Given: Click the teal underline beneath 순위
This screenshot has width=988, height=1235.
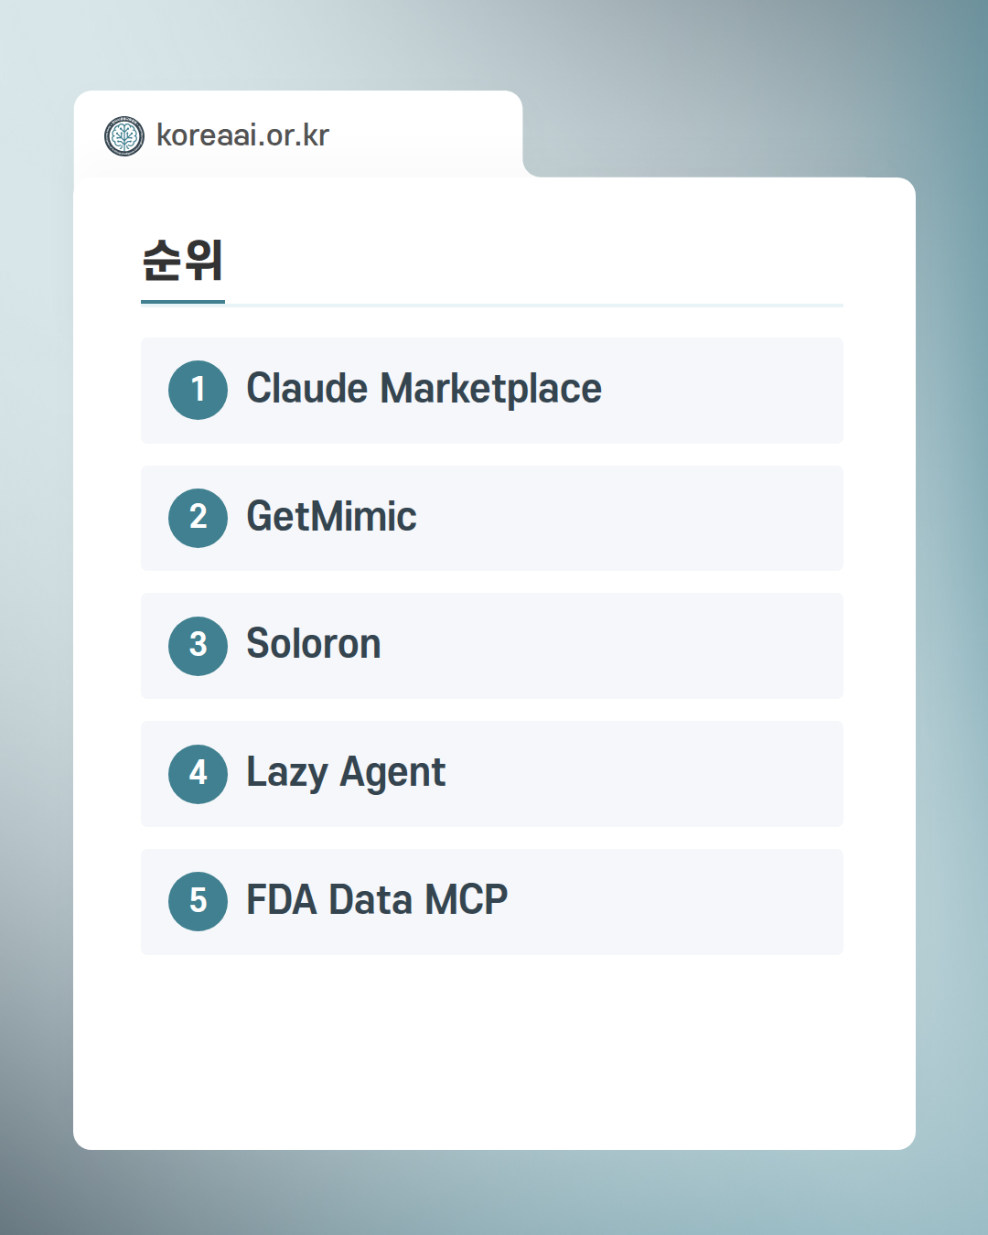Looking at the screenshot, I should point(183,301).
